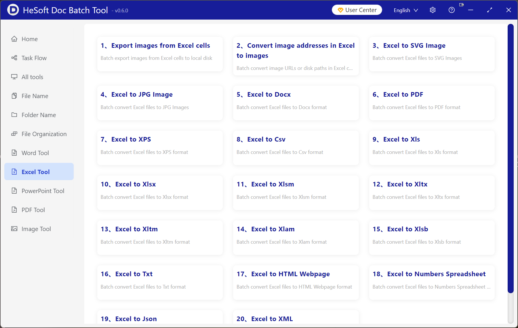Screen dimensions: 518x328
Task: Toggle fullscreen with the expand arrows icon
Action: (x=490, y=10)
